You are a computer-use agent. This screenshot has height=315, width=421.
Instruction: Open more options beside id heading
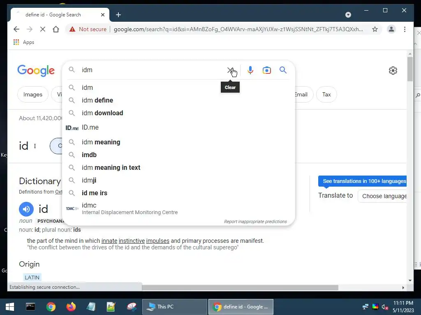(x=35, y=146)
